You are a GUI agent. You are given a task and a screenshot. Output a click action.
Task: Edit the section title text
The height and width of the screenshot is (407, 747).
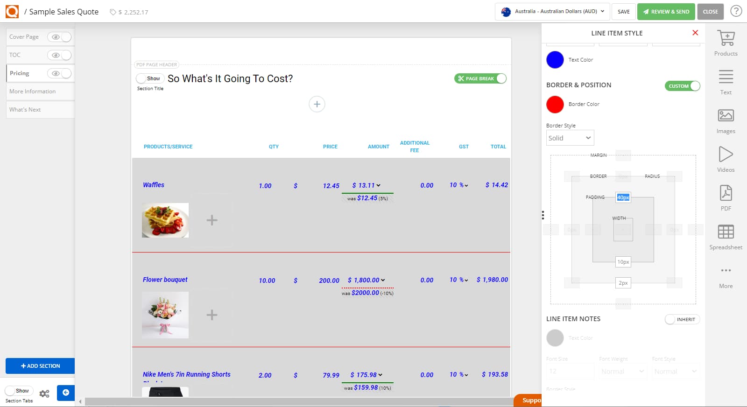230,78
